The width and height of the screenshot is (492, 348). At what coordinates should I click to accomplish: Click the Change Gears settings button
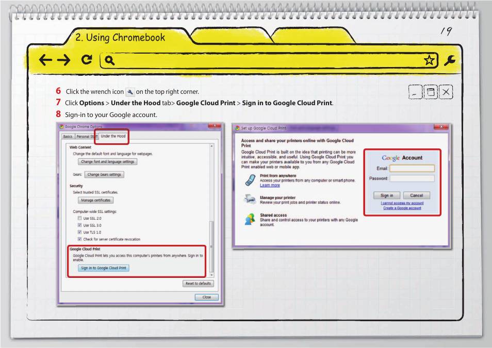[104, 174]
